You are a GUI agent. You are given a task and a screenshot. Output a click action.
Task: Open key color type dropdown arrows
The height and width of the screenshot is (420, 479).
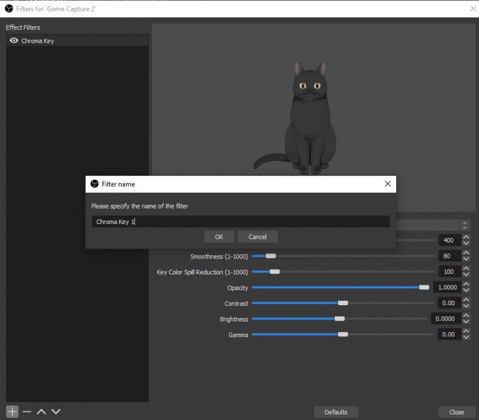(x=465, y=225)
